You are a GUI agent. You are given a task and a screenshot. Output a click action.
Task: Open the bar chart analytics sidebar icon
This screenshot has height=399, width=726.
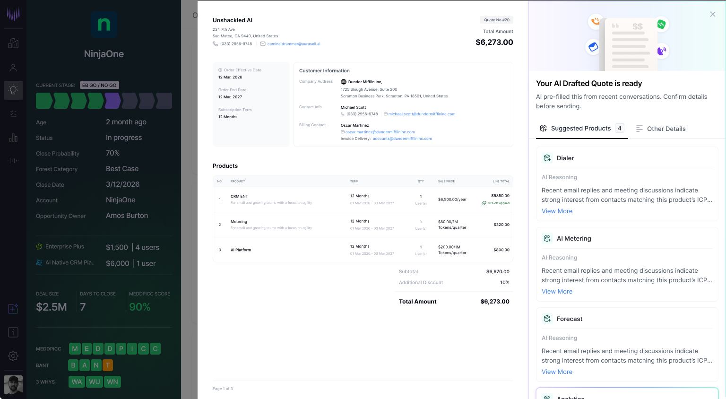click(x=13, y=138)
